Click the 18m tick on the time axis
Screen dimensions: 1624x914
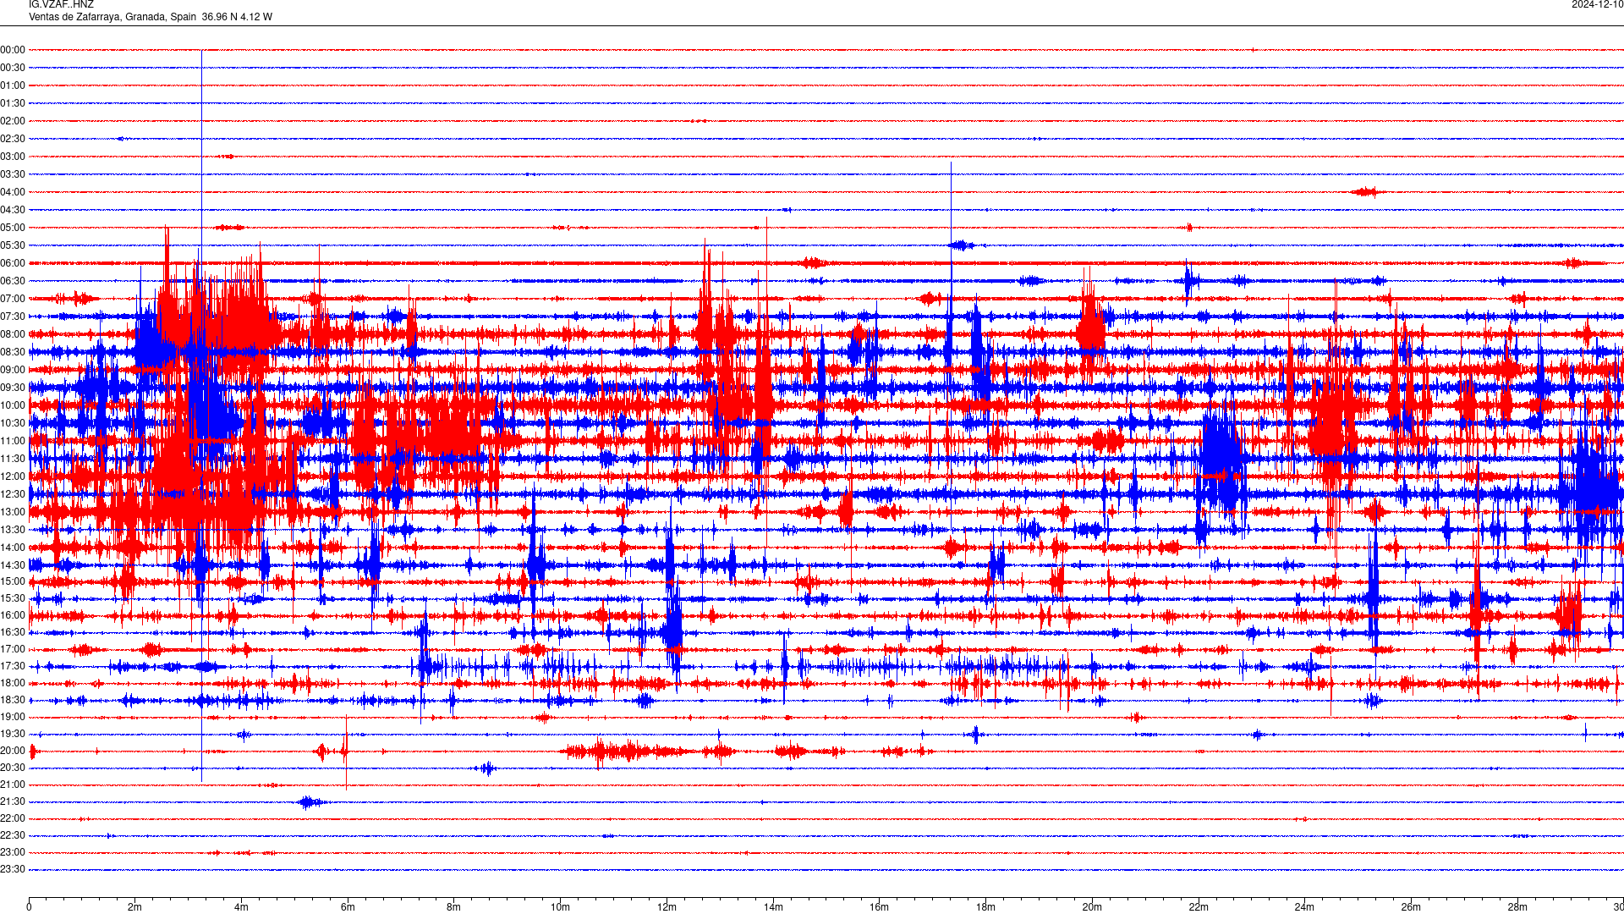point(985,907)
